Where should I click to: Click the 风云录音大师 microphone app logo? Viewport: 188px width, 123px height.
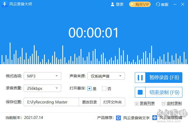pyautogui.click(x=5, y=4)
